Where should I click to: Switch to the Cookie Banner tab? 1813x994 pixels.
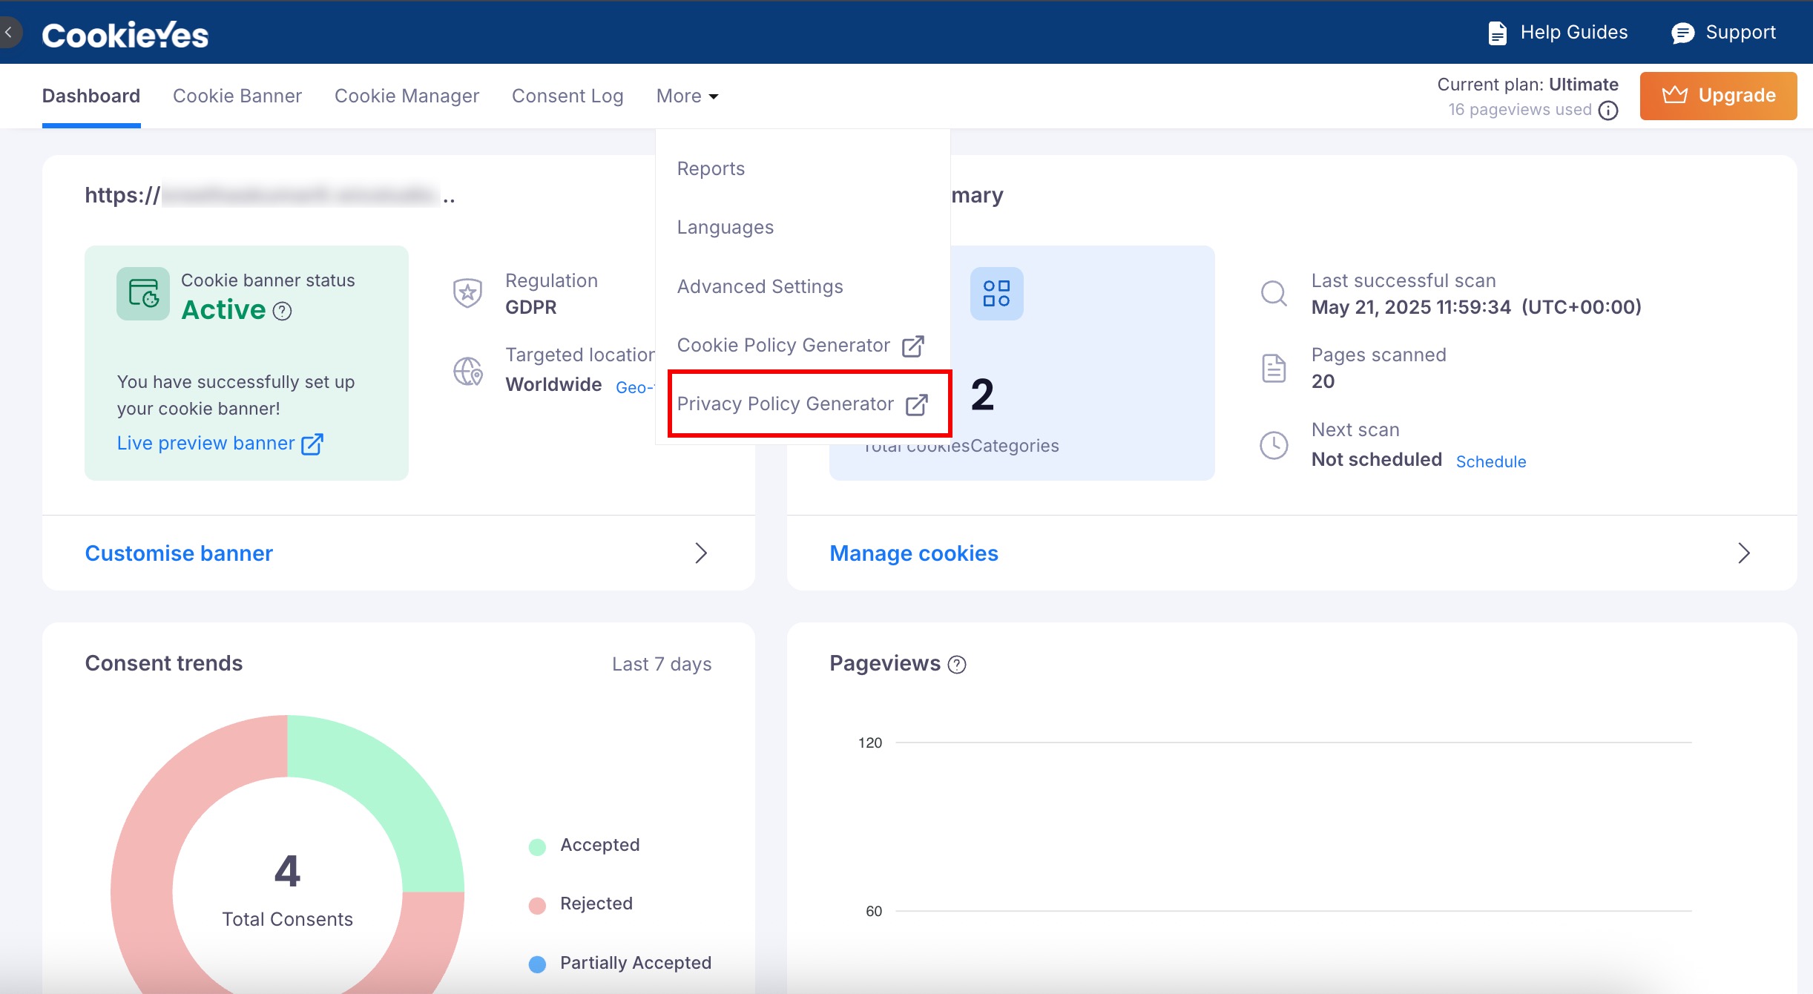pyautogui.click(x=237, y=96)
